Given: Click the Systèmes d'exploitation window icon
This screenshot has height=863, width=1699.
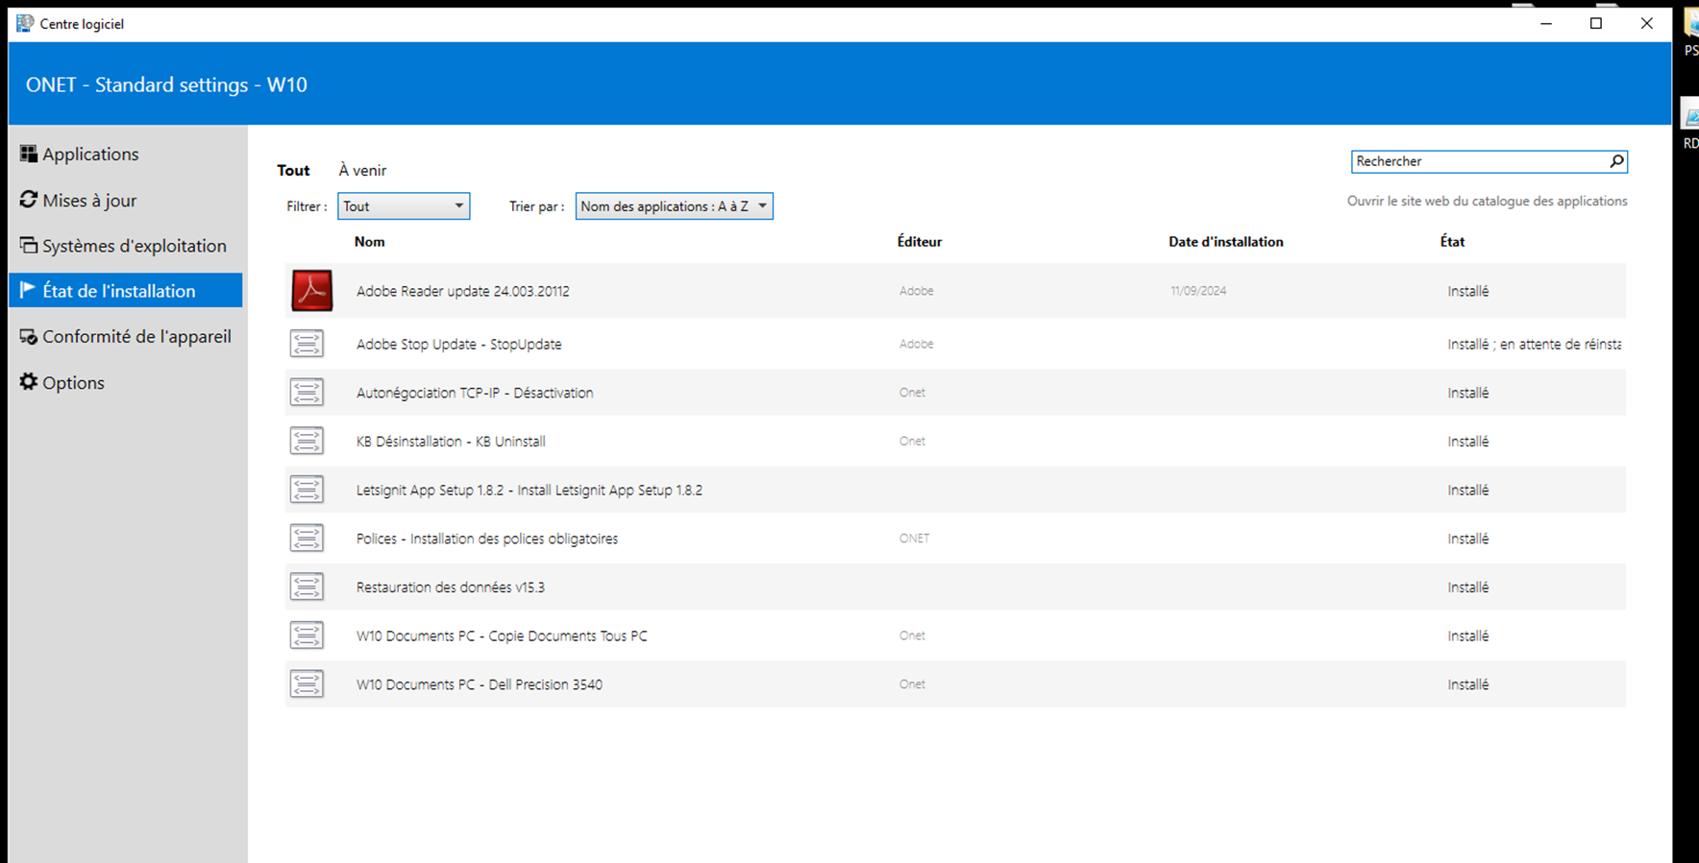Looking at the screenshot, I should 29,246.
